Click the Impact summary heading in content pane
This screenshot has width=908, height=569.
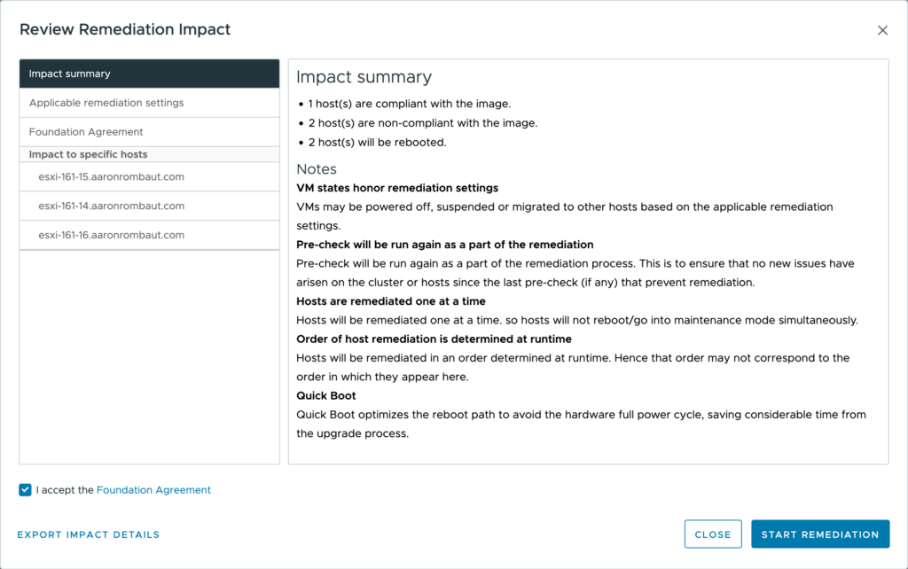click(364, 77)
